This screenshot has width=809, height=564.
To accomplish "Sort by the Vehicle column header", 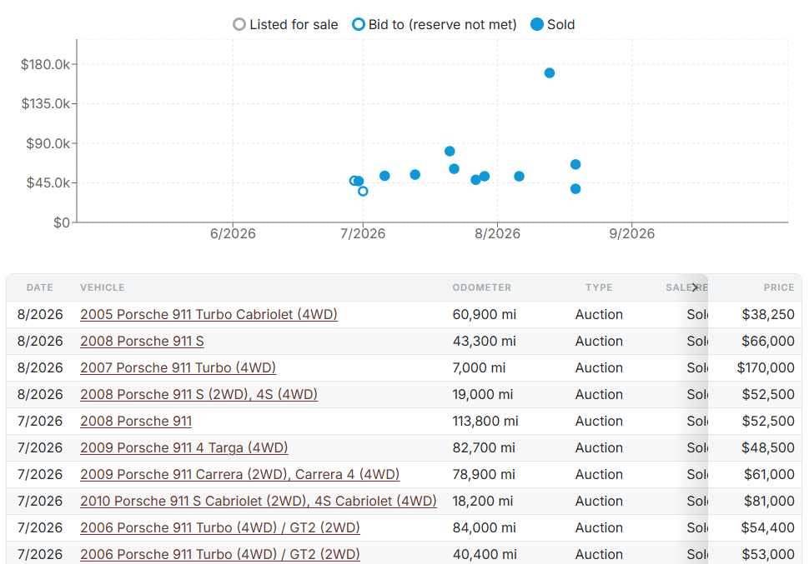I will tap(102, 287).
